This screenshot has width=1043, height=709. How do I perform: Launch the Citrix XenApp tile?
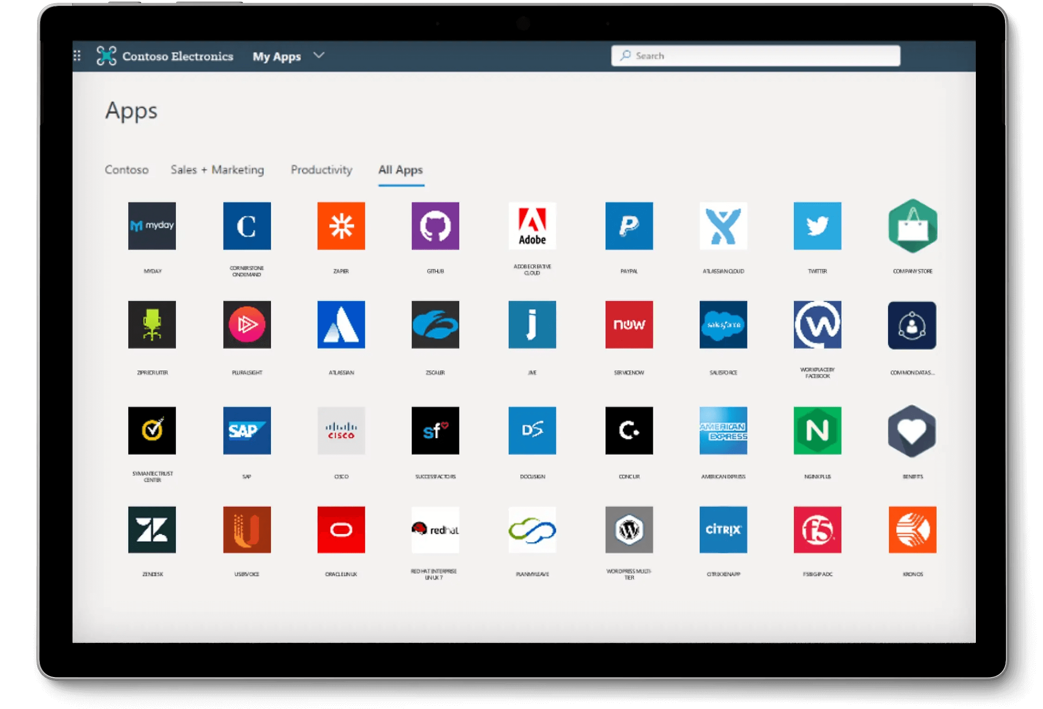(x=723, y=530)
